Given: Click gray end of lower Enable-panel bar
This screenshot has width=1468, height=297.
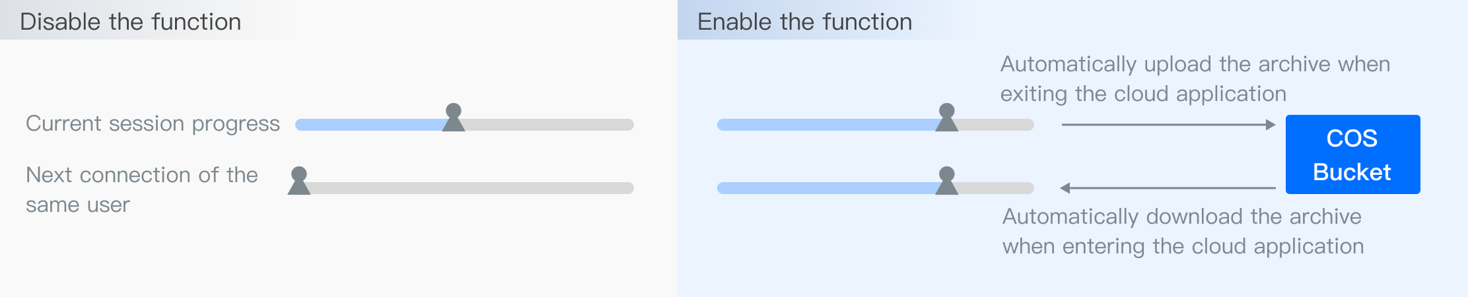Looking at the screenshot, I should click(997, 188).
